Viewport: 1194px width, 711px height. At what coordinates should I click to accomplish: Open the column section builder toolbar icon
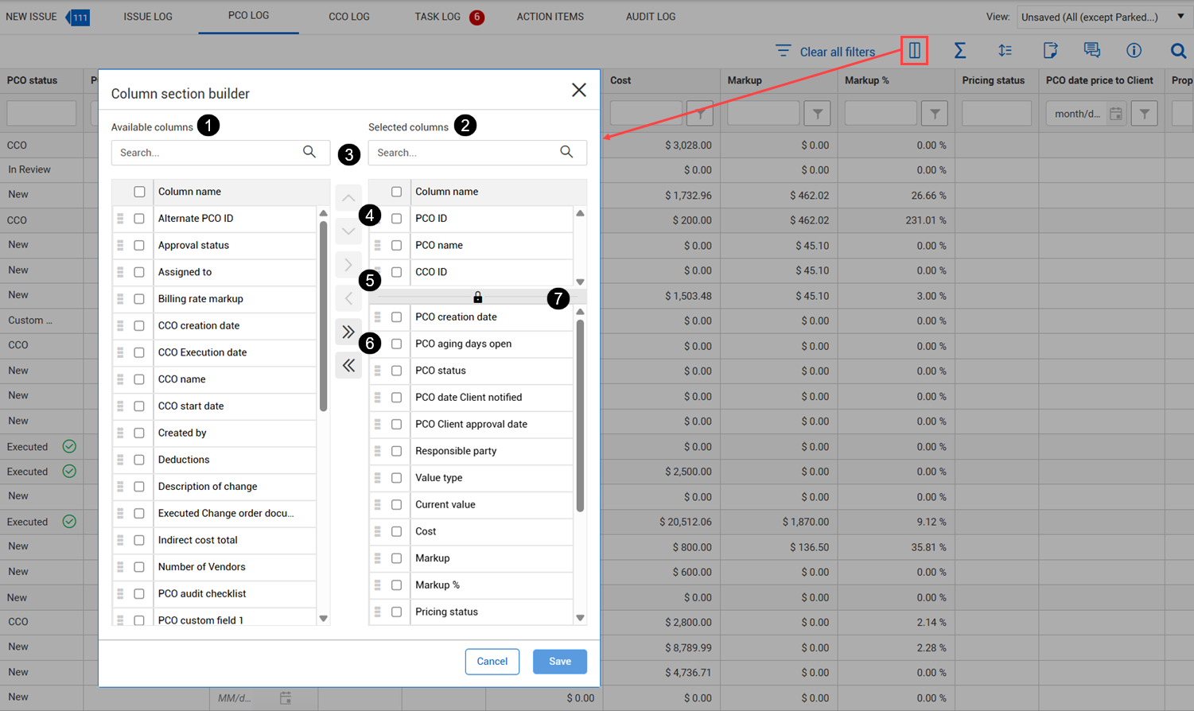pos(915,51)
